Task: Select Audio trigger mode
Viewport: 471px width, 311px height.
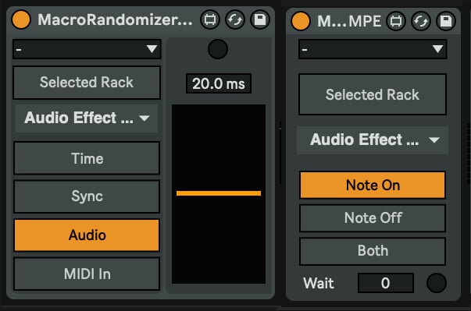Action: (x=87, y=235)
